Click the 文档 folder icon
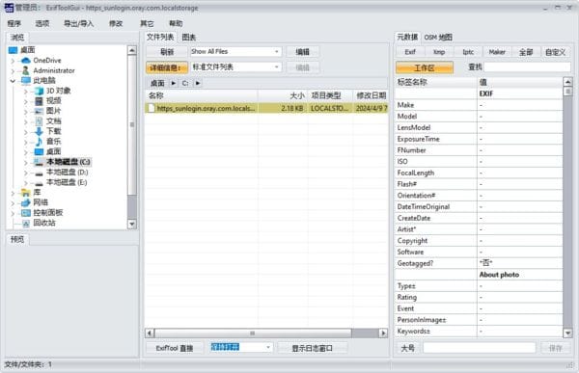This screenshot has height=373, width=579. click(x=39, y=121)
